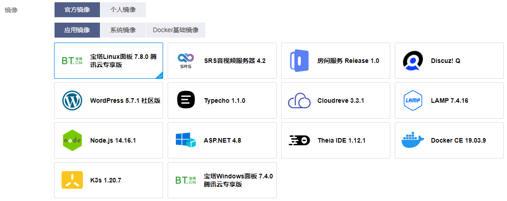Select LAMP 7.4.16 label
The height and width of the screenshot is (201, 507).
click(x=449, y=100)
